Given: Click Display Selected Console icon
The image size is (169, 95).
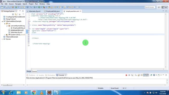Looking at the screenshot, I should click(x=154, y=75).
